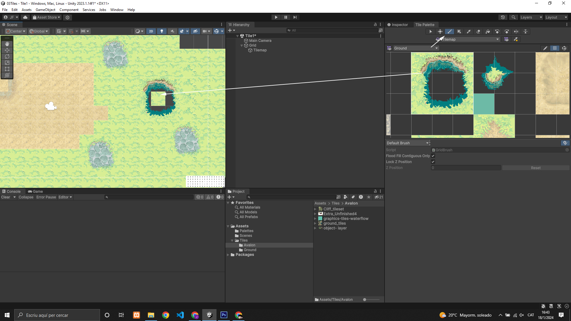Click the flip horizontally tool icon
This screenshot has width=571, height=321.
[516, 32]
